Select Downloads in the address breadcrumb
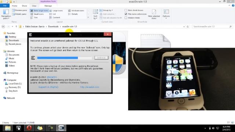Viewport: 235px width, 132px height. click(53, 26)
